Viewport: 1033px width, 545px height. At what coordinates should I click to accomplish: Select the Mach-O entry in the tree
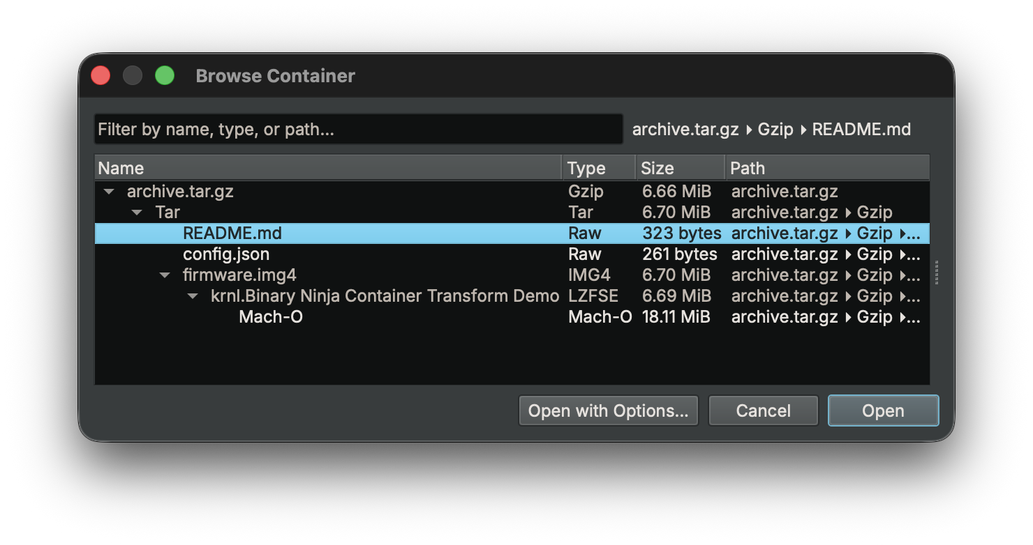tap(271, 316)
